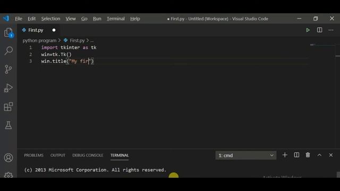Split the editor to the right
Image resolution: width=340 pixels, height=191 pixels.
click(x=319, y=30)
